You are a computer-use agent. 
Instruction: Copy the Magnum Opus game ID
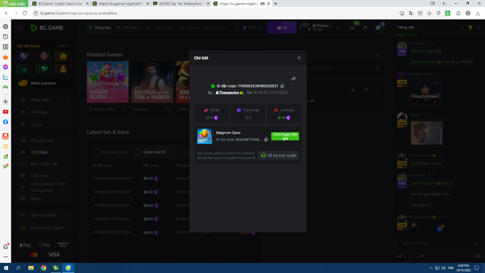point(266,140)
